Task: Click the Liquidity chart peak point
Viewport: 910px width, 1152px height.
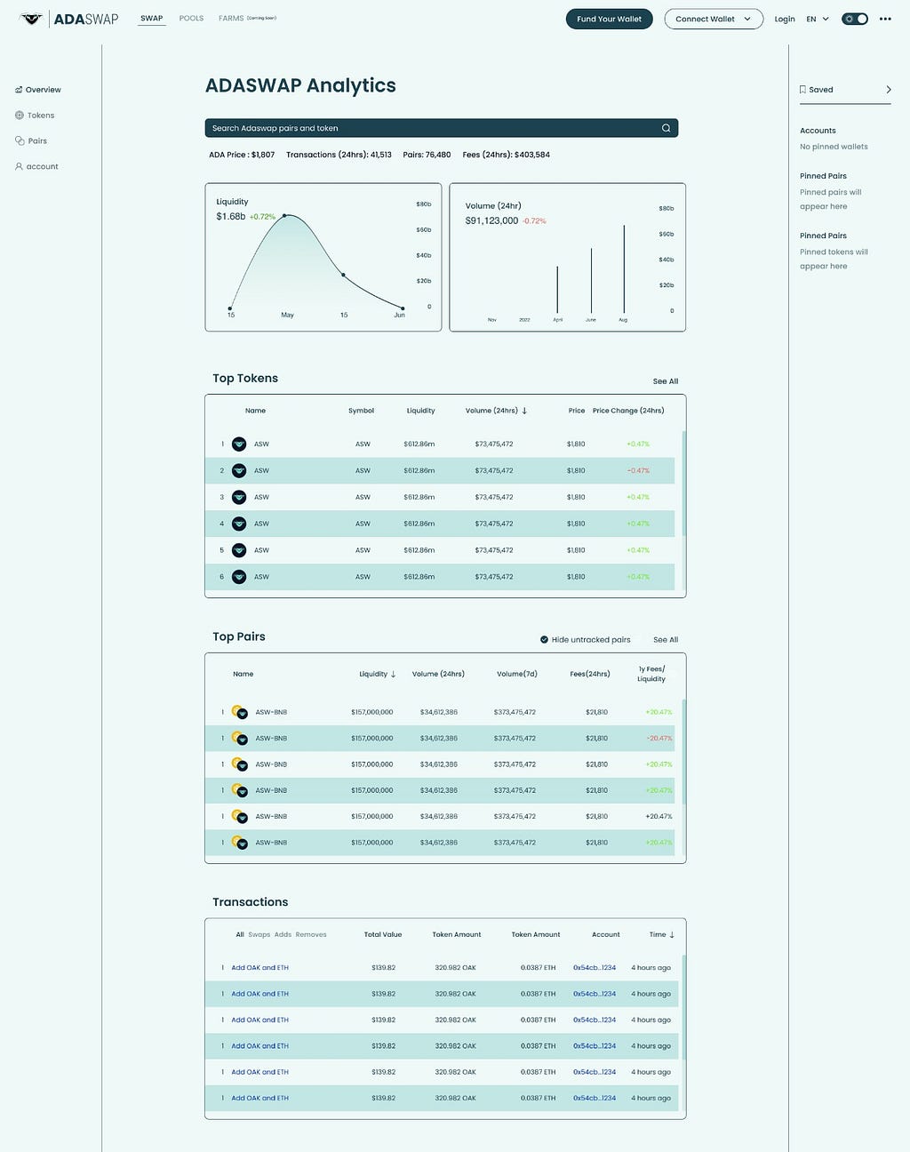Action: pos(284,216)
